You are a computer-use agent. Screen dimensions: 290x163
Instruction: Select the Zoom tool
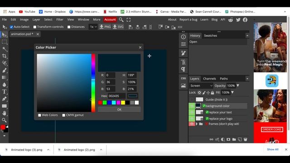click(x=4, y=120)
